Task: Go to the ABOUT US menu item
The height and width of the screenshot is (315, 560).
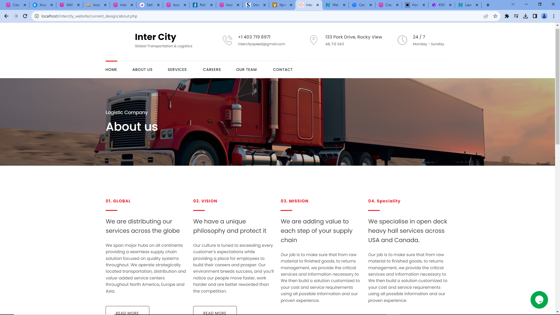Action: (x=142, y=69)
